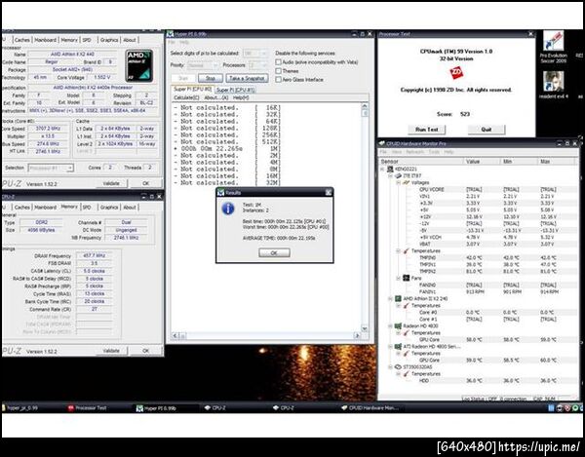
Task: Toggle the Aero Glass Interface checkbox
Action: [278, 79]
